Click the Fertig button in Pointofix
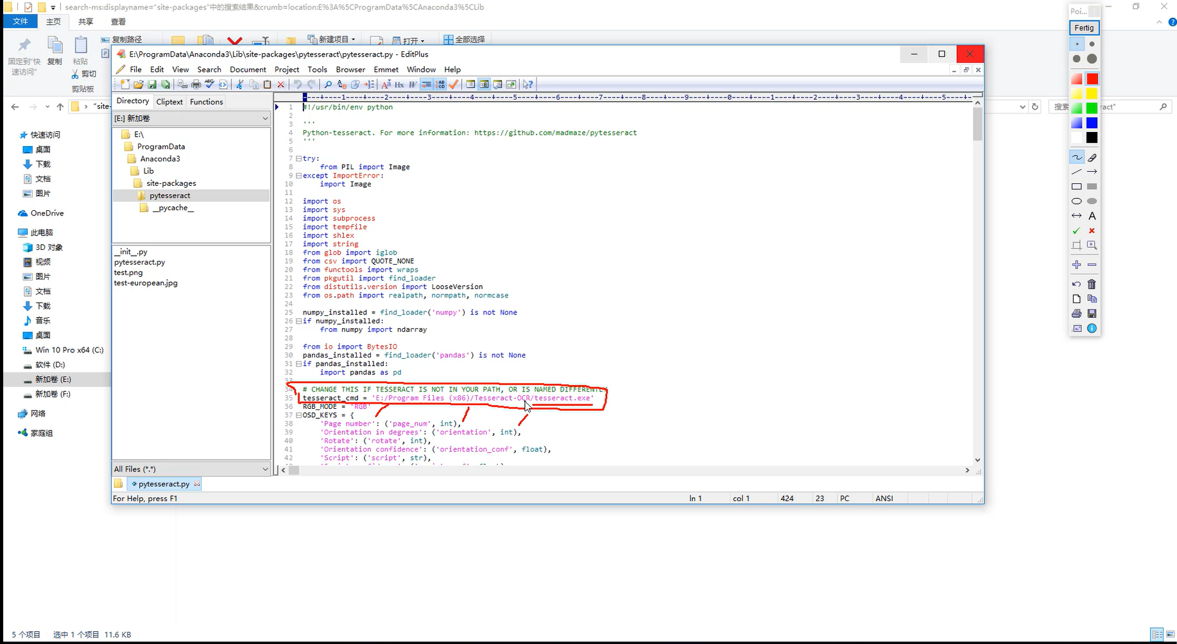Viewport: 1177px width, 644px height. click(x=1084, y=28)
